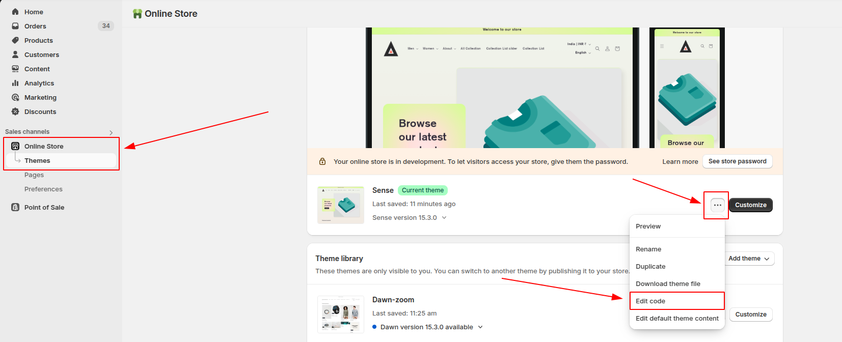Screen dimensions: 842x342
Task: Click the Orders inbox icon
Action: pyautogui.click(x=15, y=26)
